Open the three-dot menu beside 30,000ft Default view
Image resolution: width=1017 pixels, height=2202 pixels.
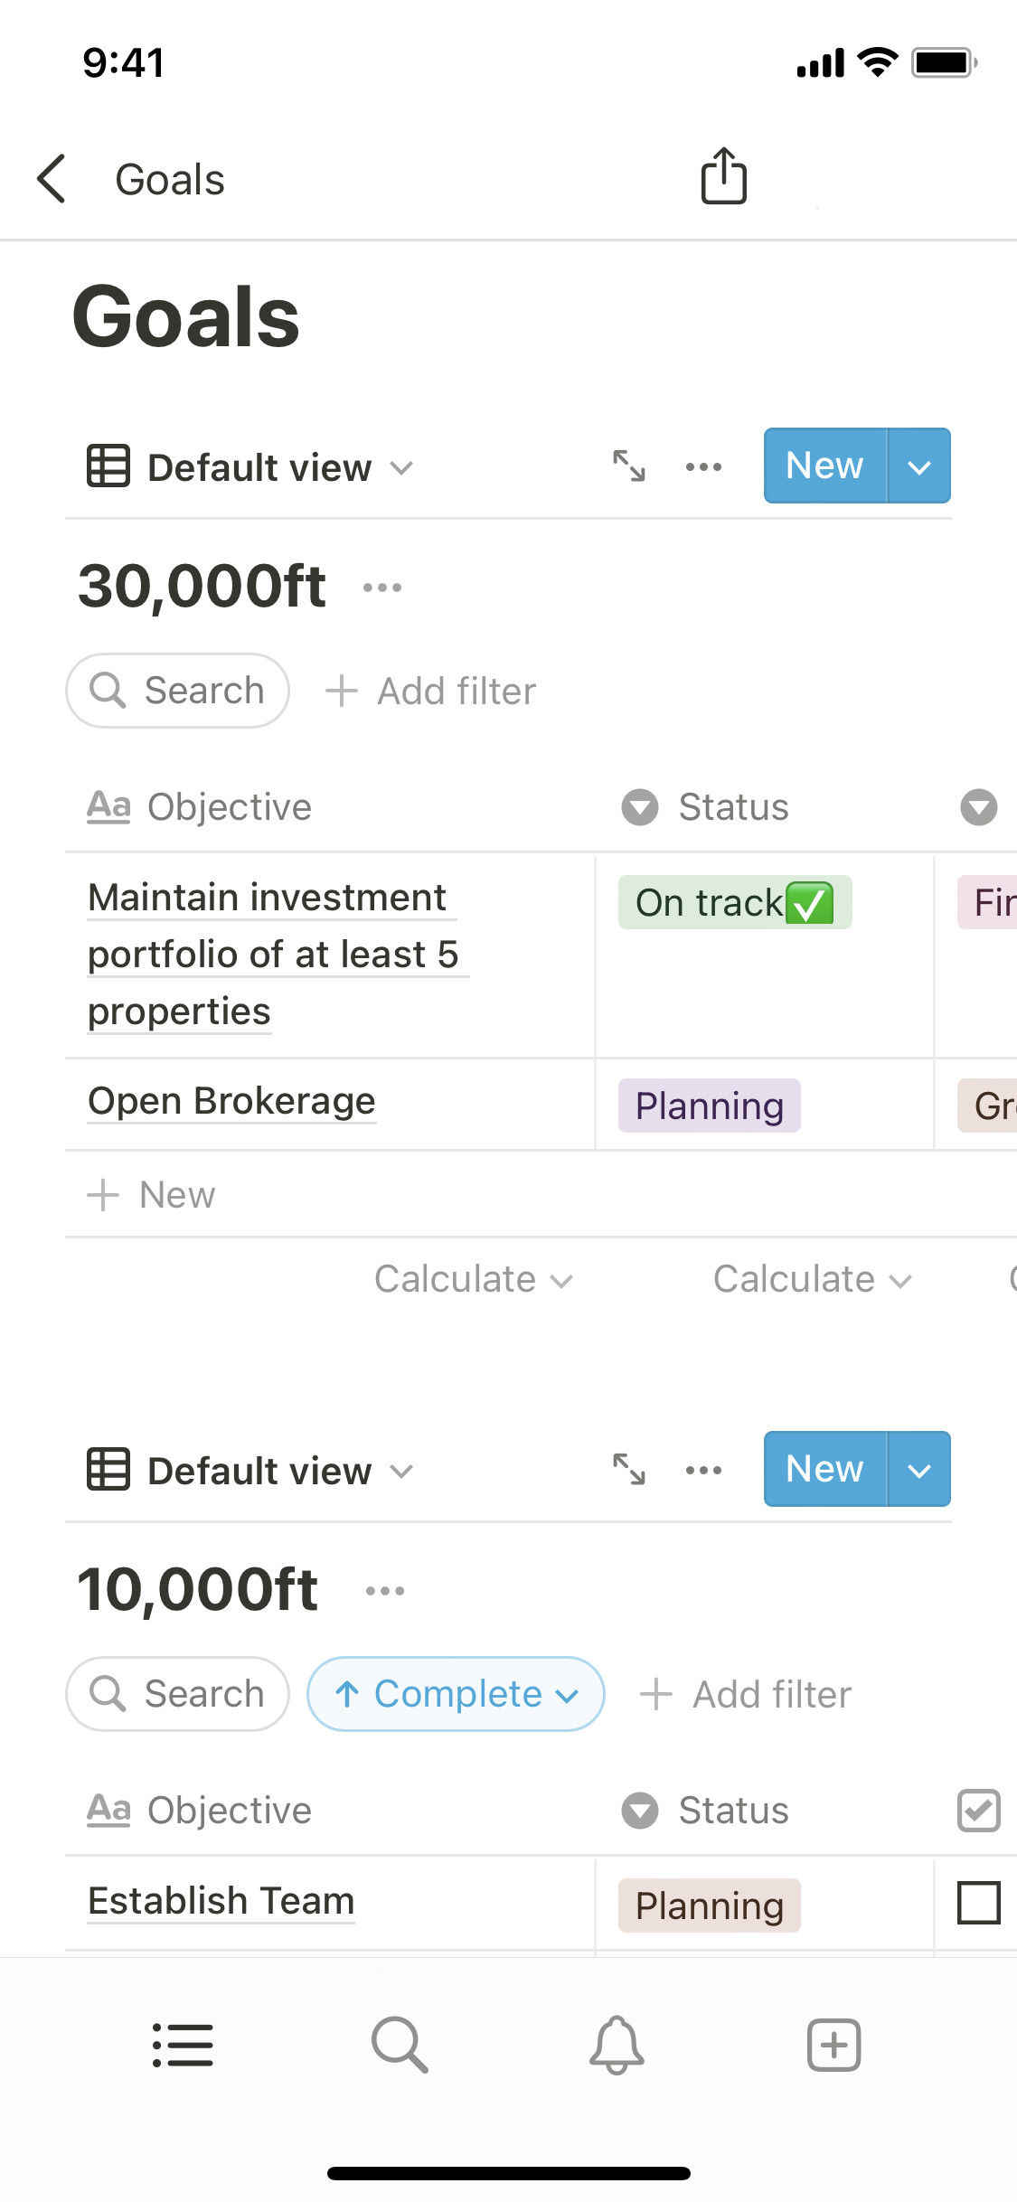coord(703,466)
